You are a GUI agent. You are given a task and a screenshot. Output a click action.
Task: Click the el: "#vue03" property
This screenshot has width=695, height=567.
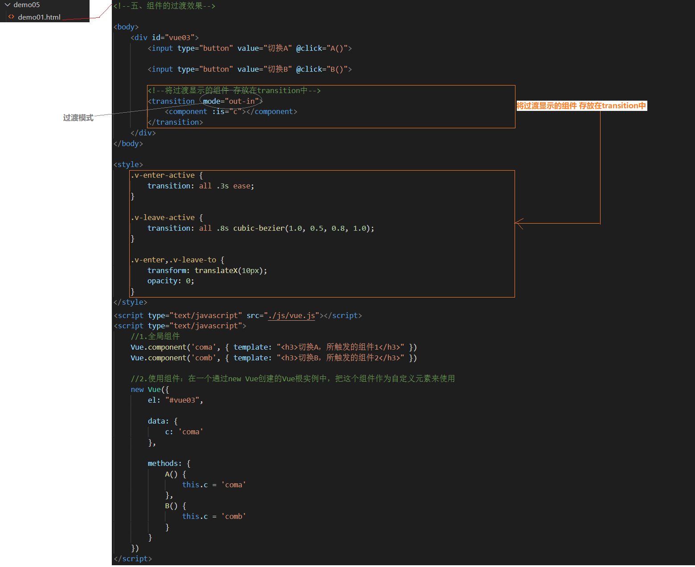coord(175,400)
